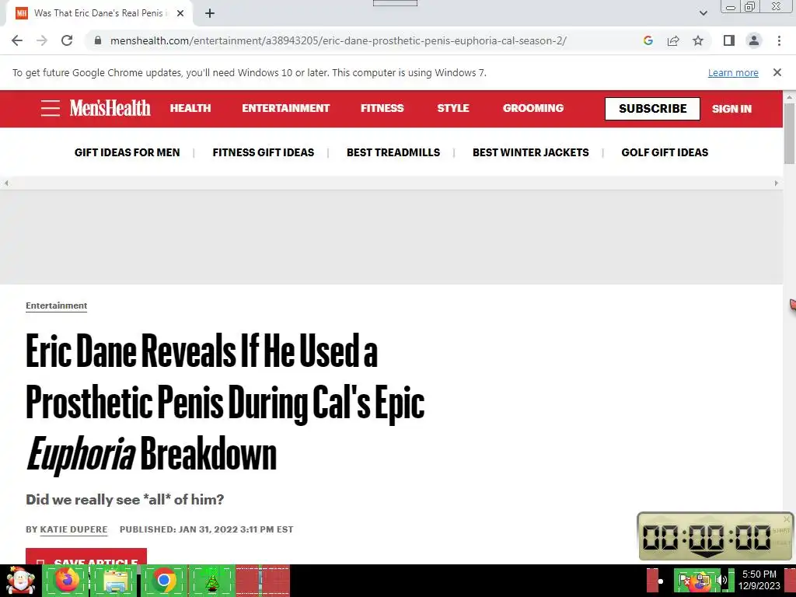Open the Grooming section
Viewport: 796px width, 597px height.
coord(533,108)
